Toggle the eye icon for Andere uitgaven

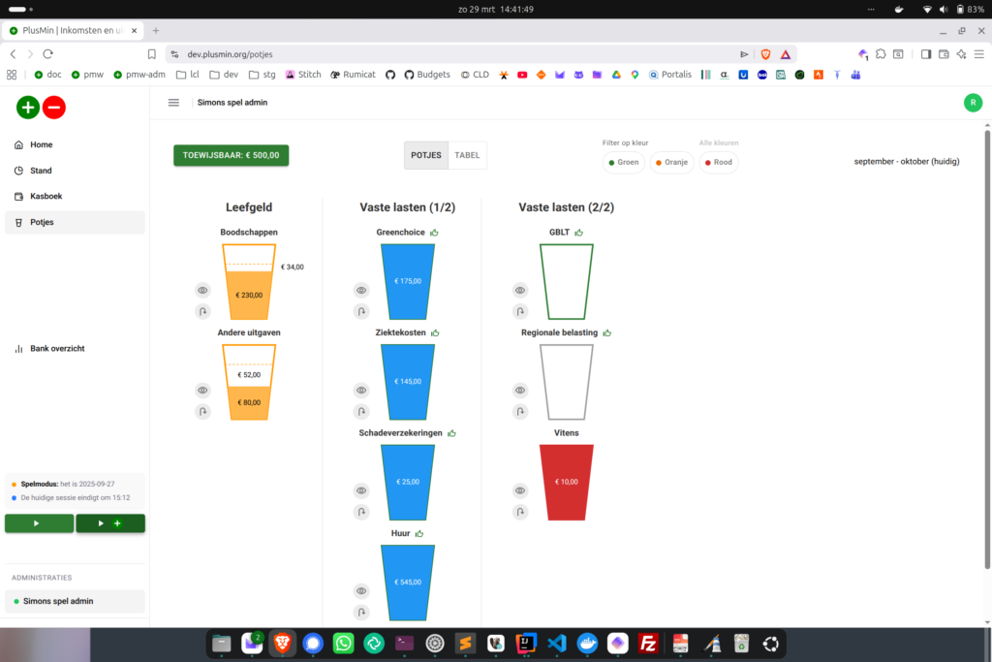point(202,390)
